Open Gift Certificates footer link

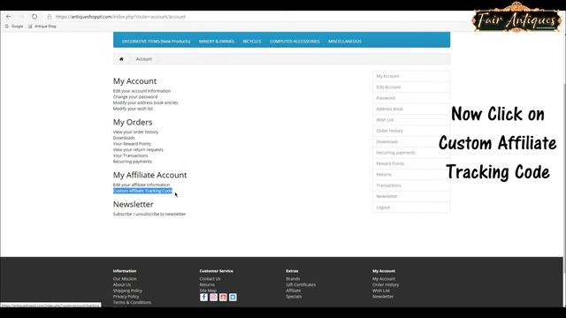pyautogui.click(x=301, y=284)
